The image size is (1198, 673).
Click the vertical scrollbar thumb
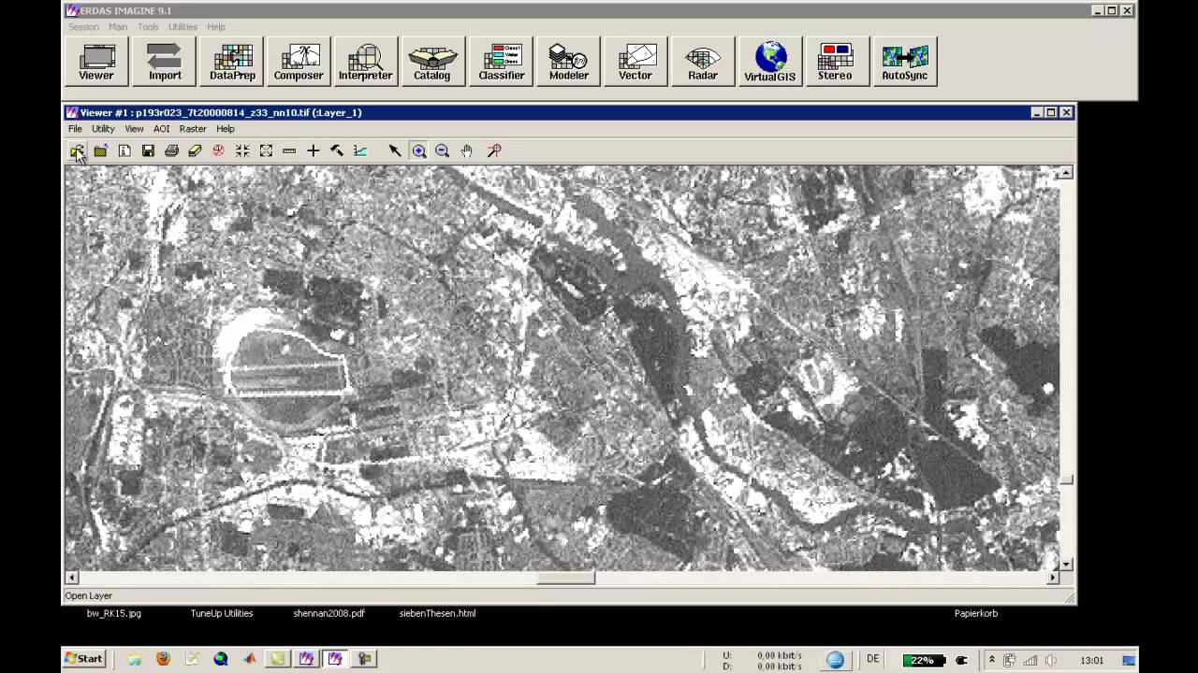point(1066,480)
